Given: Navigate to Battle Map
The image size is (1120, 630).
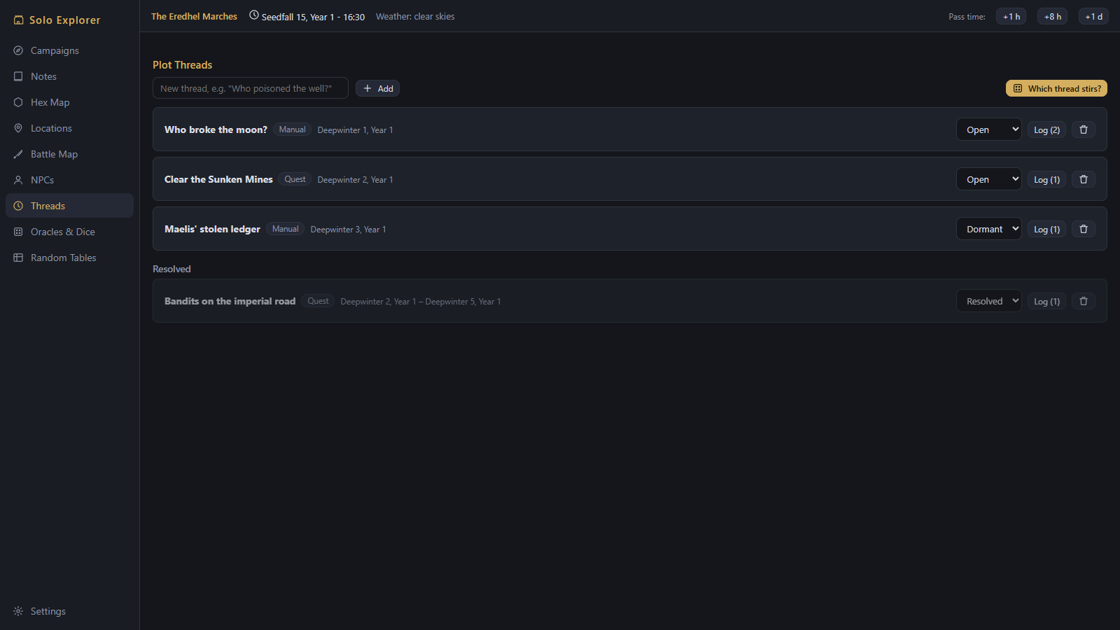Looking at the screenshot, I should click(69, 154).
